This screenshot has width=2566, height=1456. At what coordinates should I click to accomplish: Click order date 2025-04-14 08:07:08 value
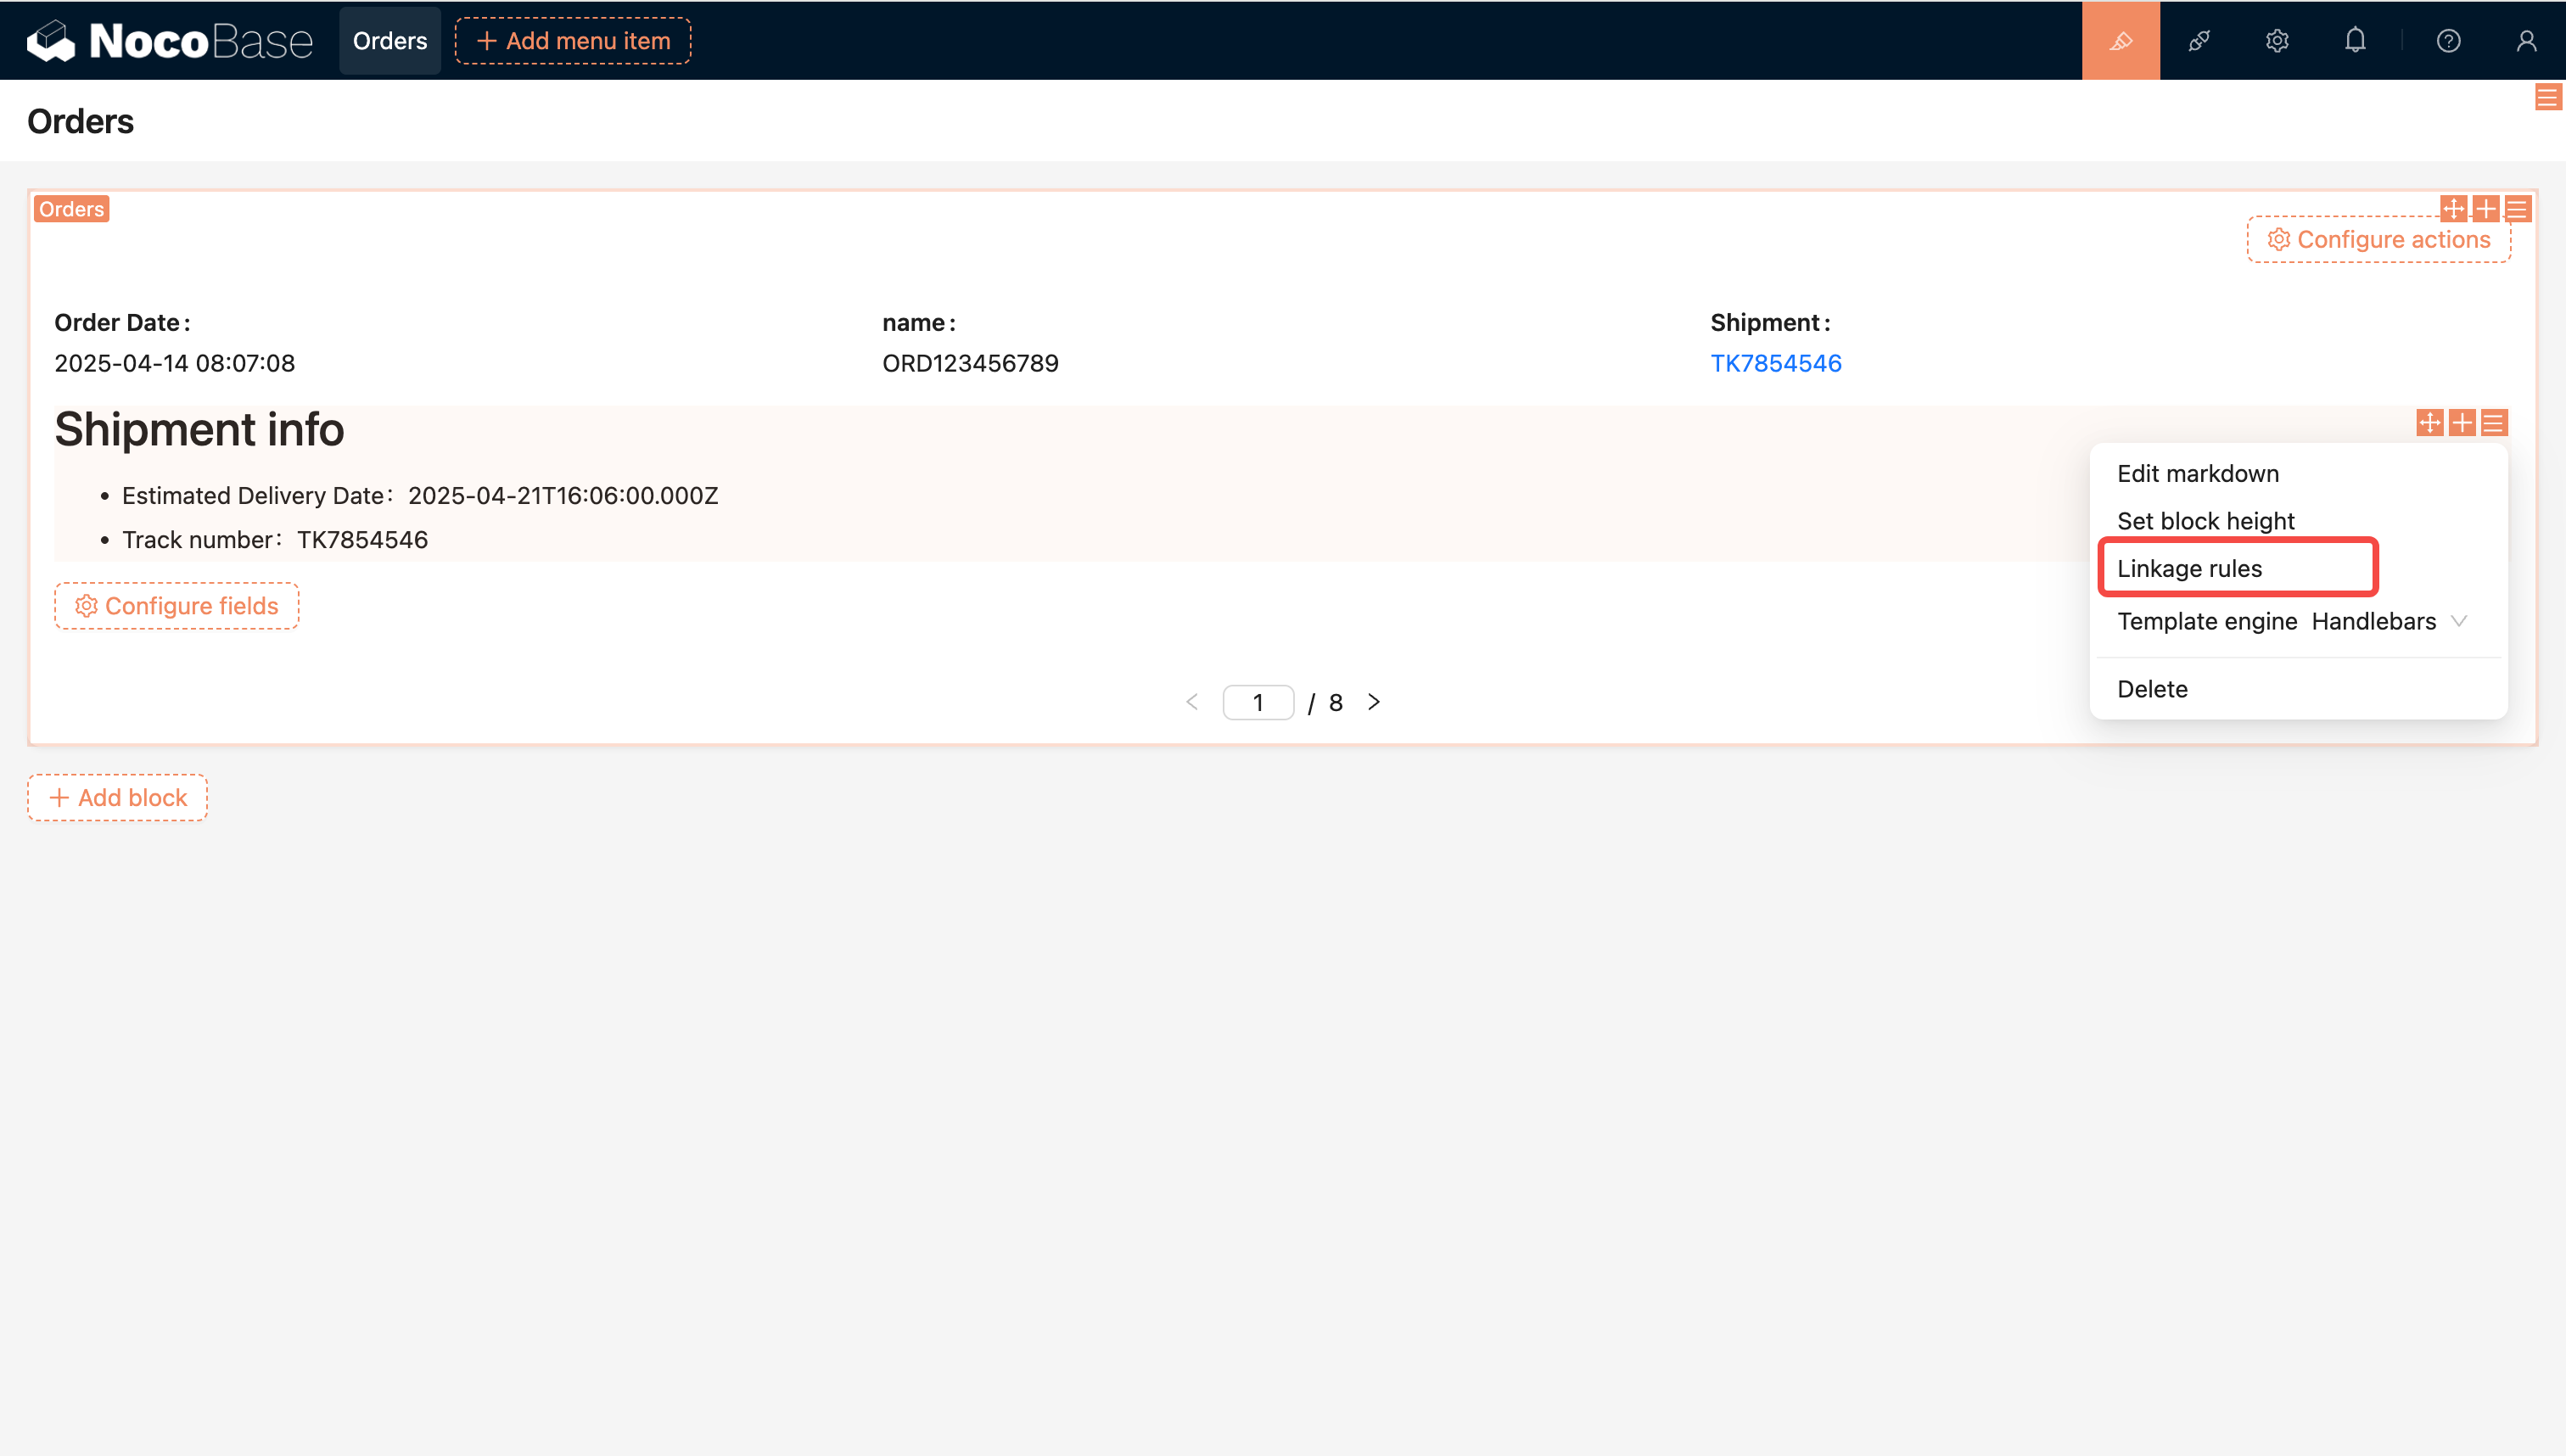[x=174, y=363]
